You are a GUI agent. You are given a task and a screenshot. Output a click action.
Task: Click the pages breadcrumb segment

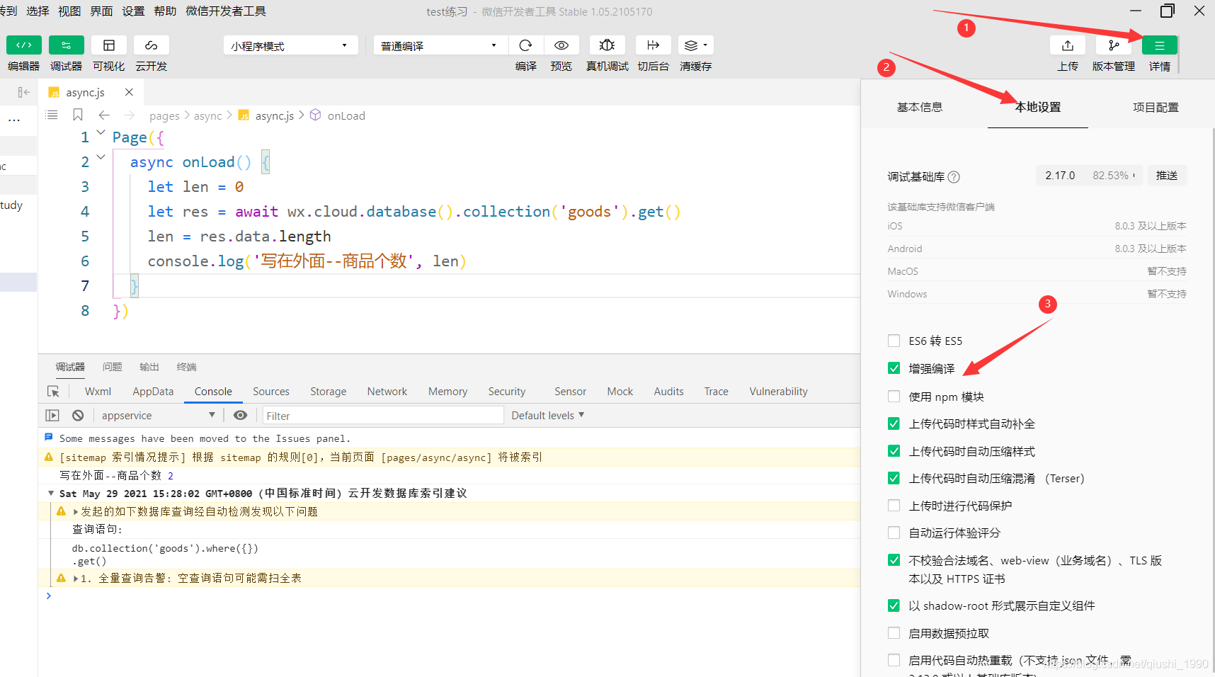(164, 115)
